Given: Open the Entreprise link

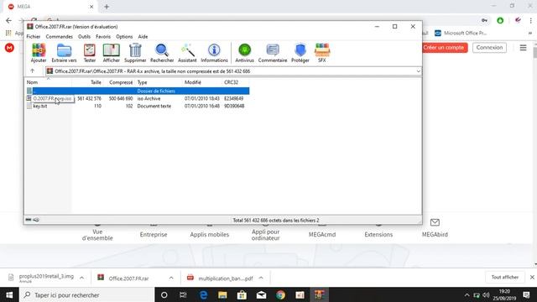Looking at the screenshot, I should [x=154, y=235].
